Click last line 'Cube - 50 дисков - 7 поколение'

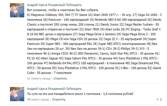coord(49,73)
